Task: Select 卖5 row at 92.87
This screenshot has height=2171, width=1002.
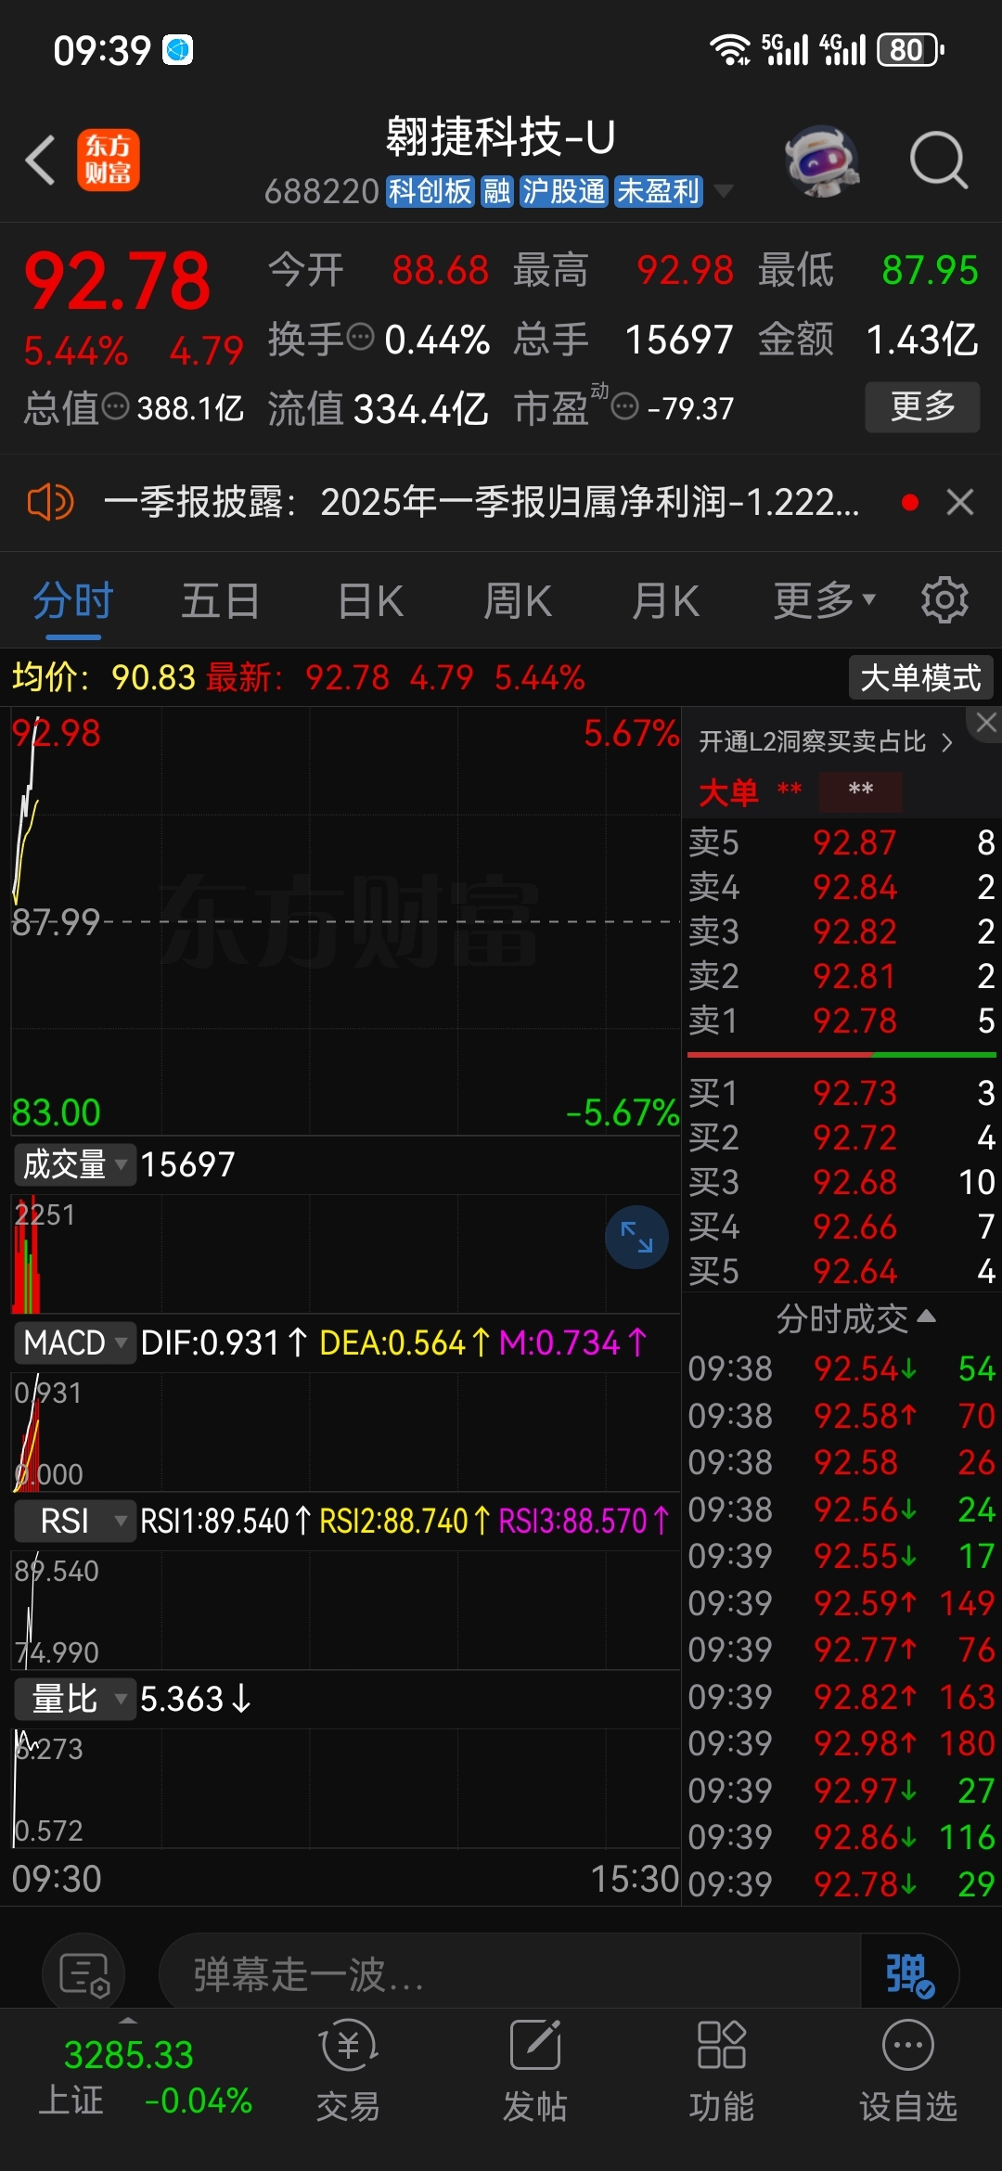Action: pyautogui.click(x=841, y=842)
